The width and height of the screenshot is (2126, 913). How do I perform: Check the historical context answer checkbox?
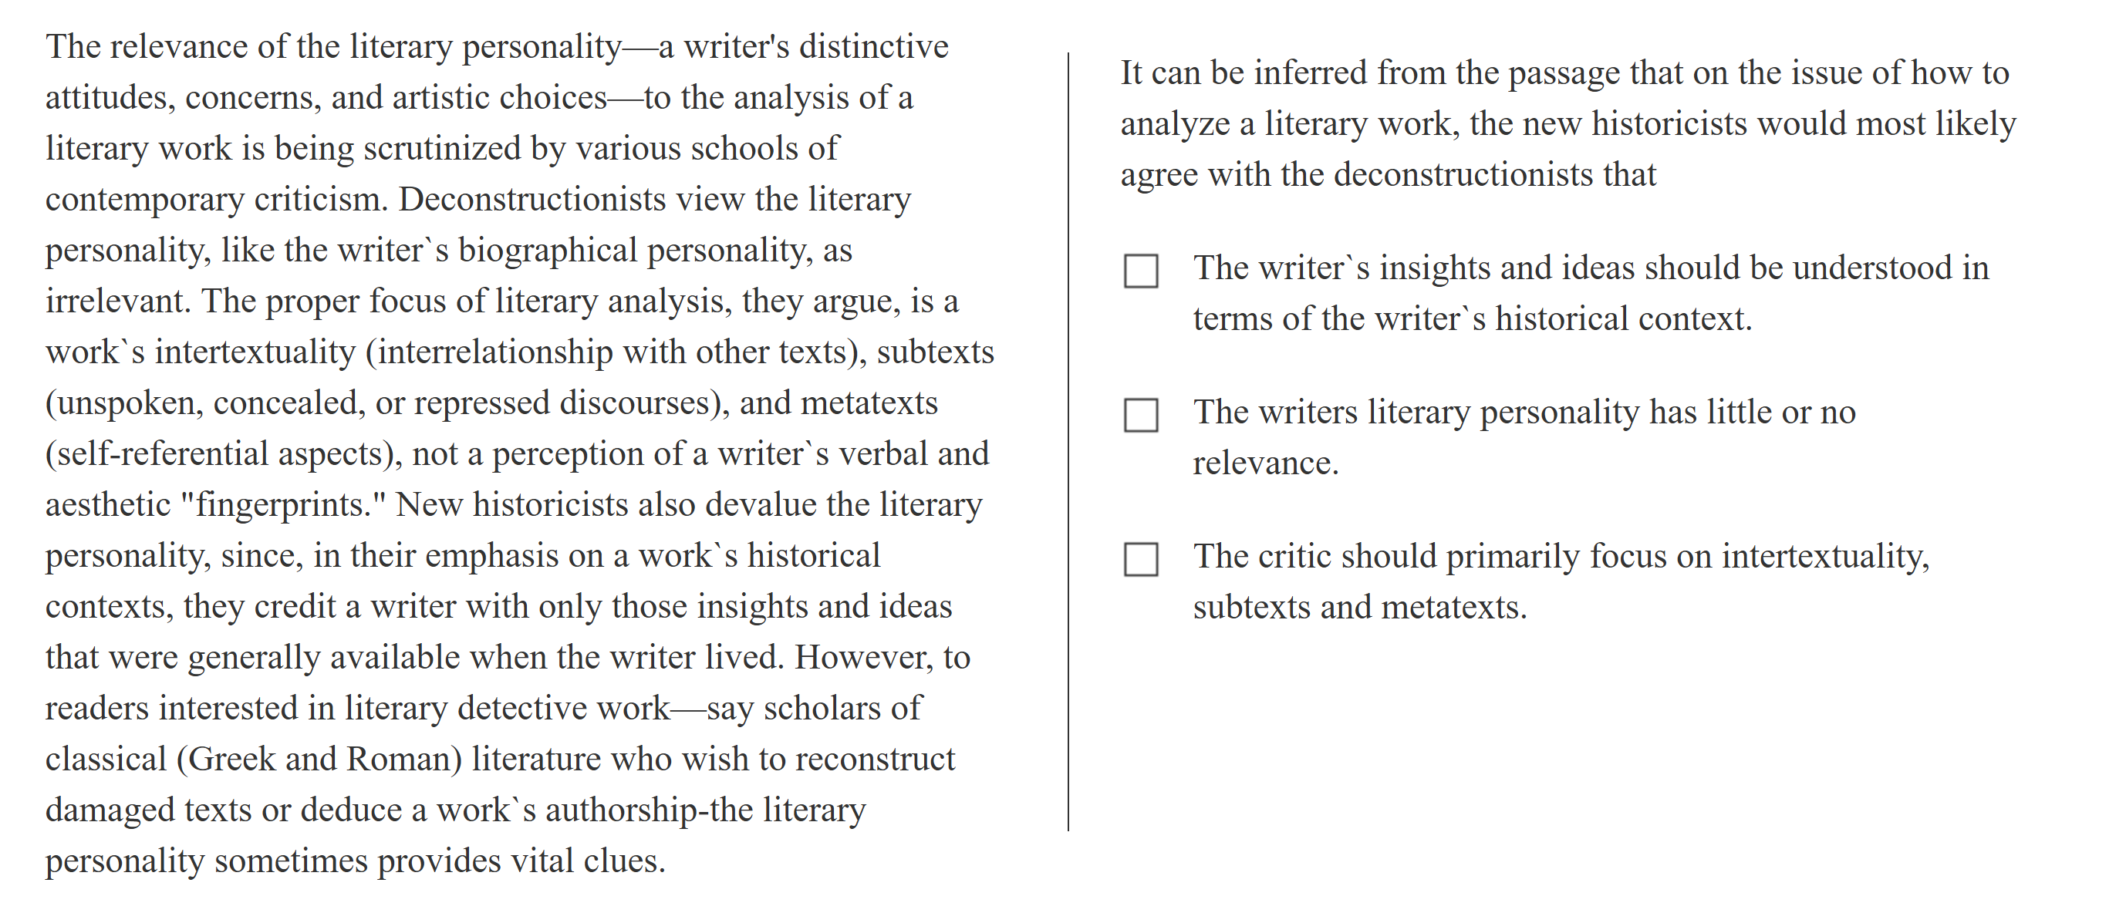tap(1141, 271)
